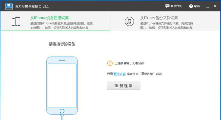Click the 请连接您的设备 heading text
The image size is (221, 120).
tap(62, 44)
